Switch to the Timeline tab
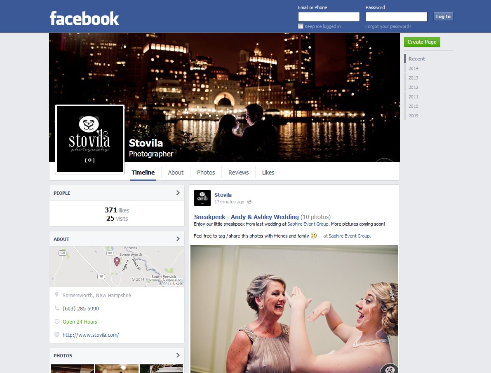491x373 pixels. point(143,172)
